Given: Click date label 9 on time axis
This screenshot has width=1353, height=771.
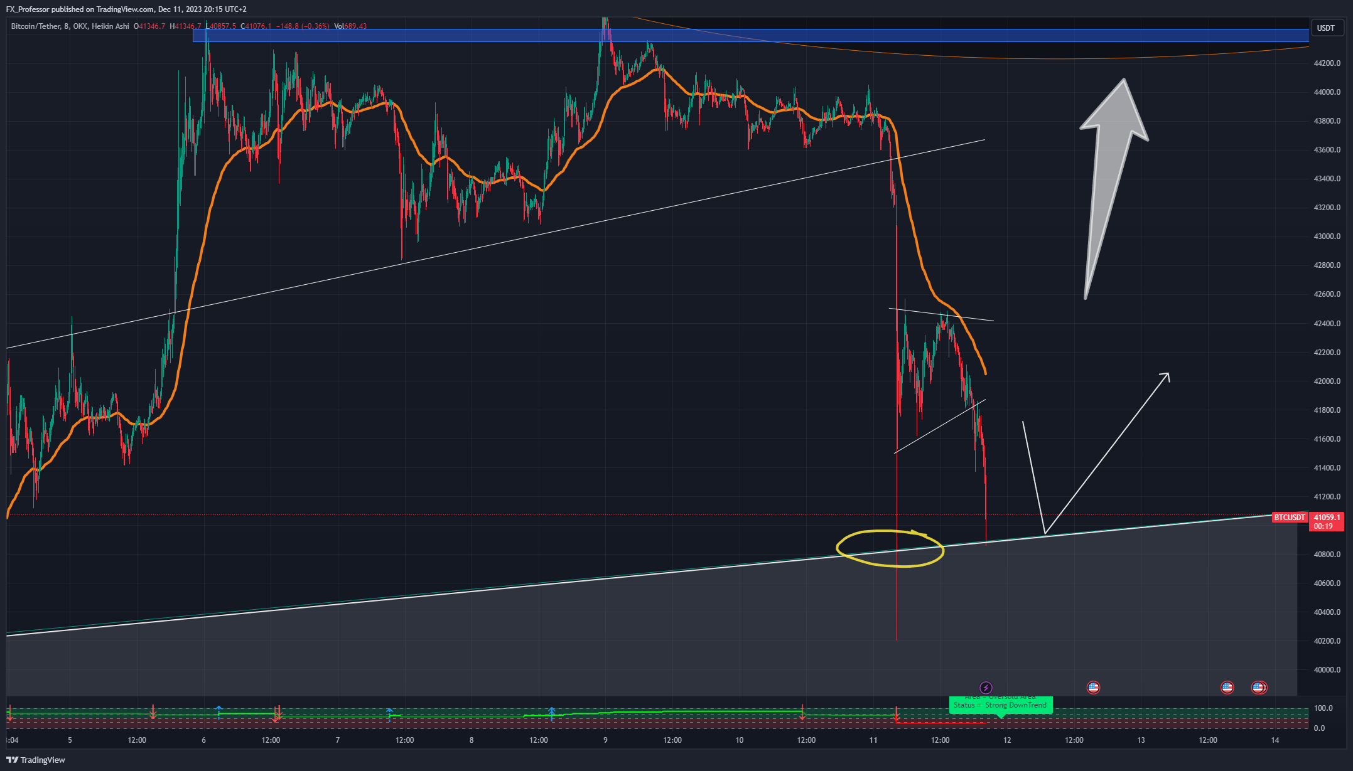Looking at the screenshot, I should click(605, 740).
